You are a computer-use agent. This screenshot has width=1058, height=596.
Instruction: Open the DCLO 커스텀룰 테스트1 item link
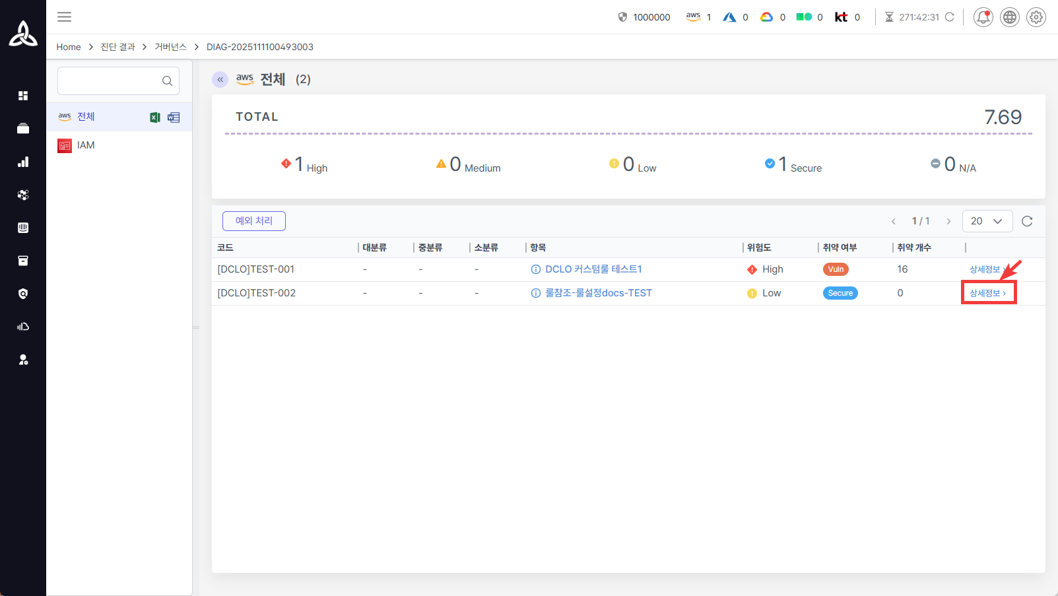(593, 269)
